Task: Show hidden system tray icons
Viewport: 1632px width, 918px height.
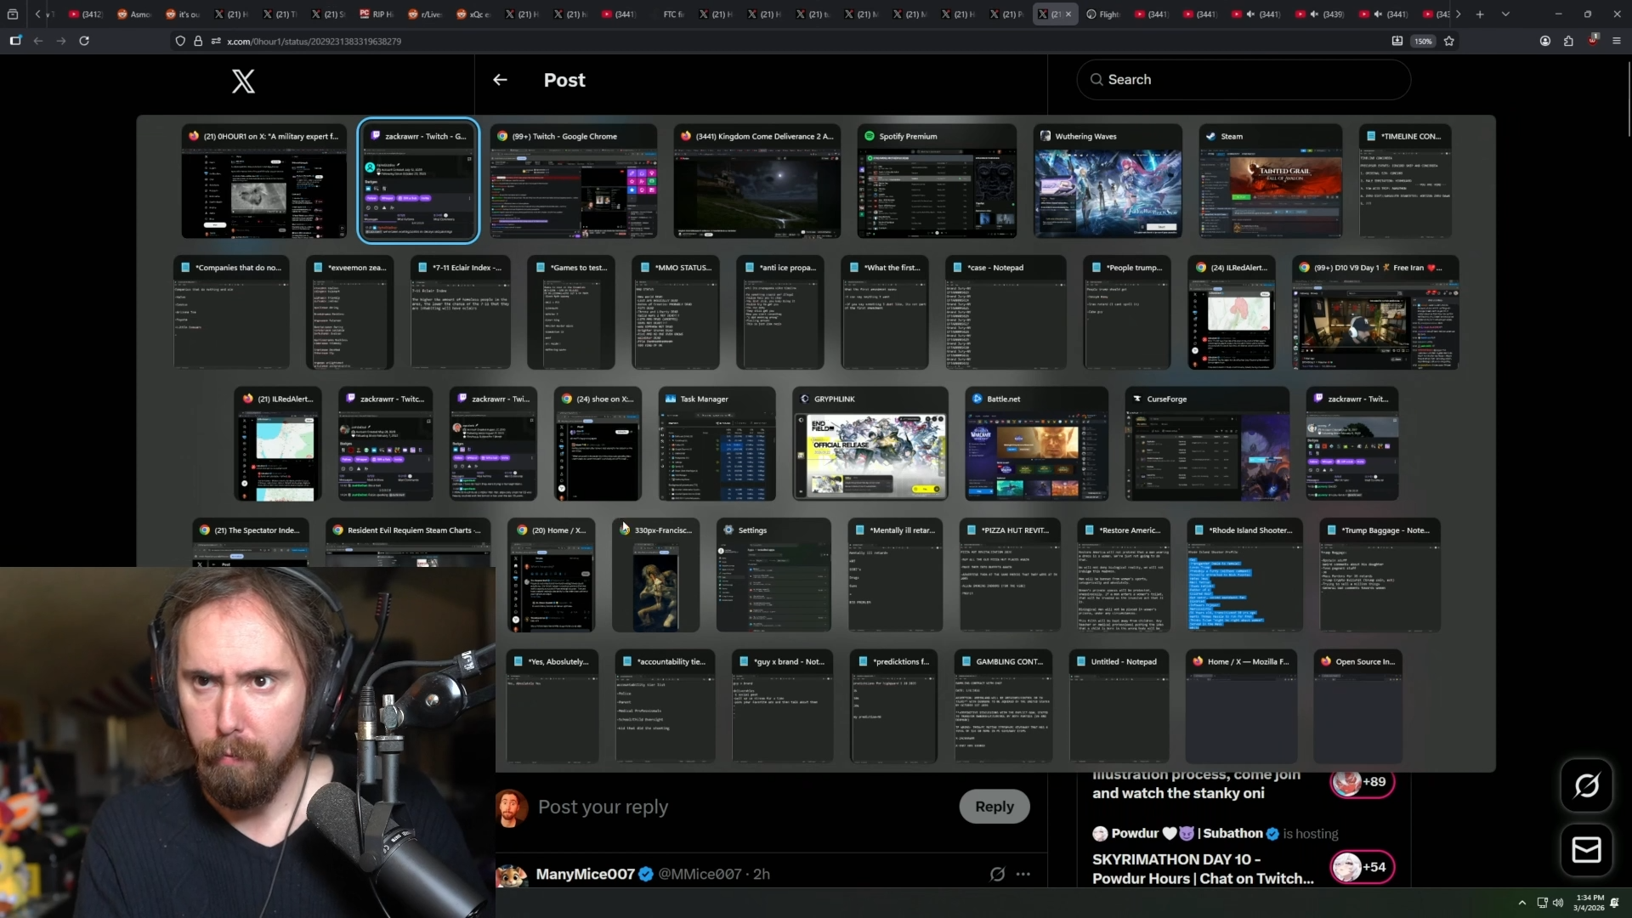Action: (x=1521, y=903)
